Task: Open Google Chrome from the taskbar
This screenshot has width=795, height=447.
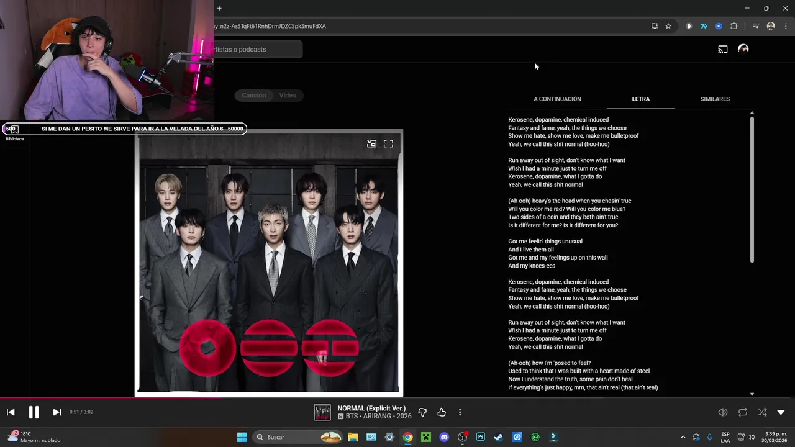Action: 407,437
